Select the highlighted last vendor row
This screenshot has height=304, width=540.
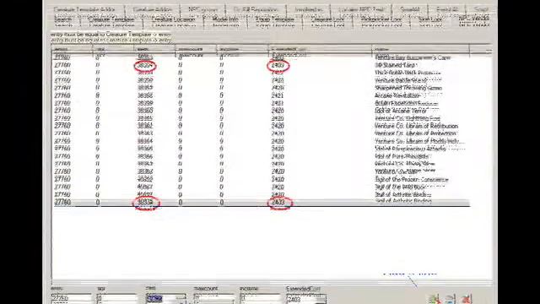(x=261, y=203)
